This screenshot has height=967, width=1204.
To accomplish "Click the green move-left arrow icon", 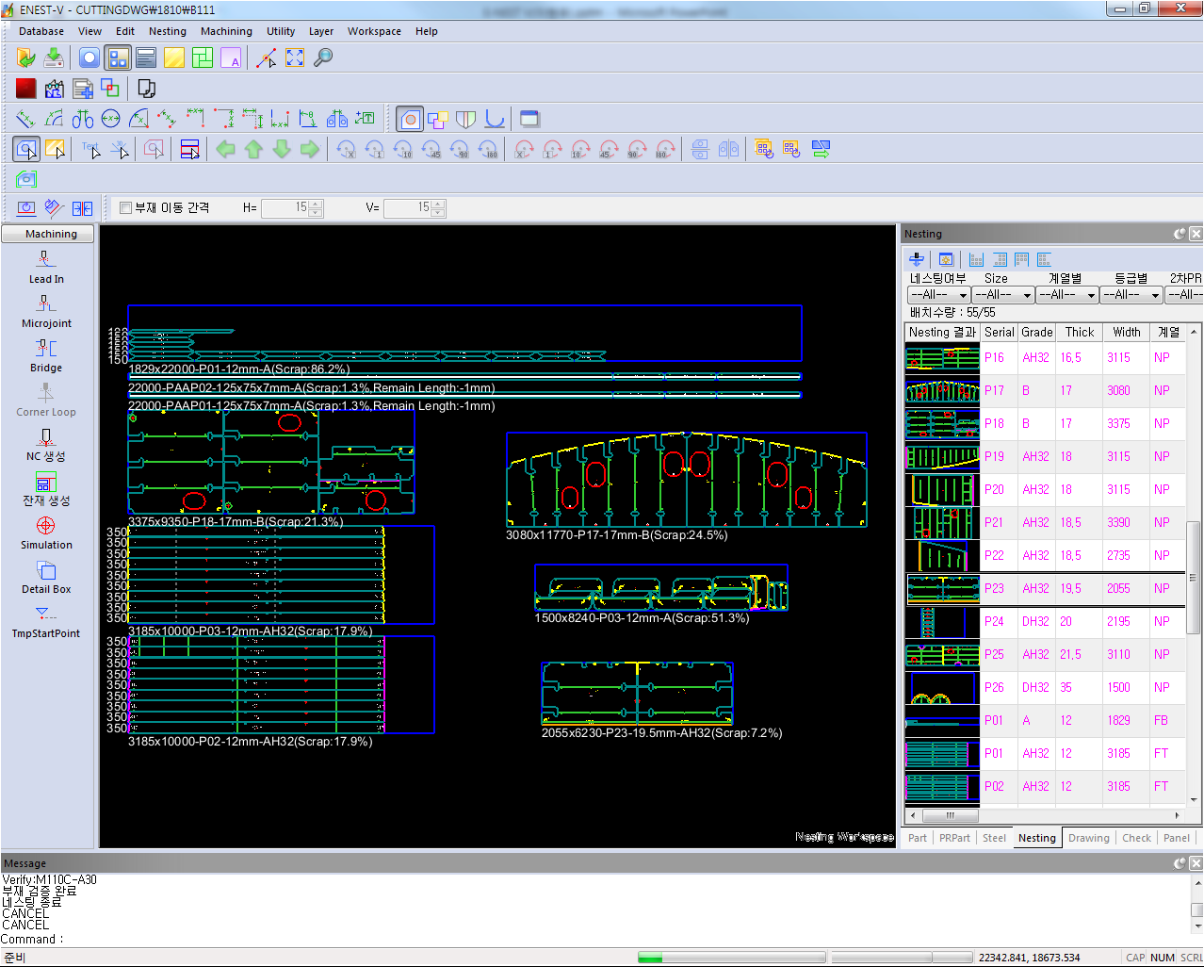I will pos(225,149).
